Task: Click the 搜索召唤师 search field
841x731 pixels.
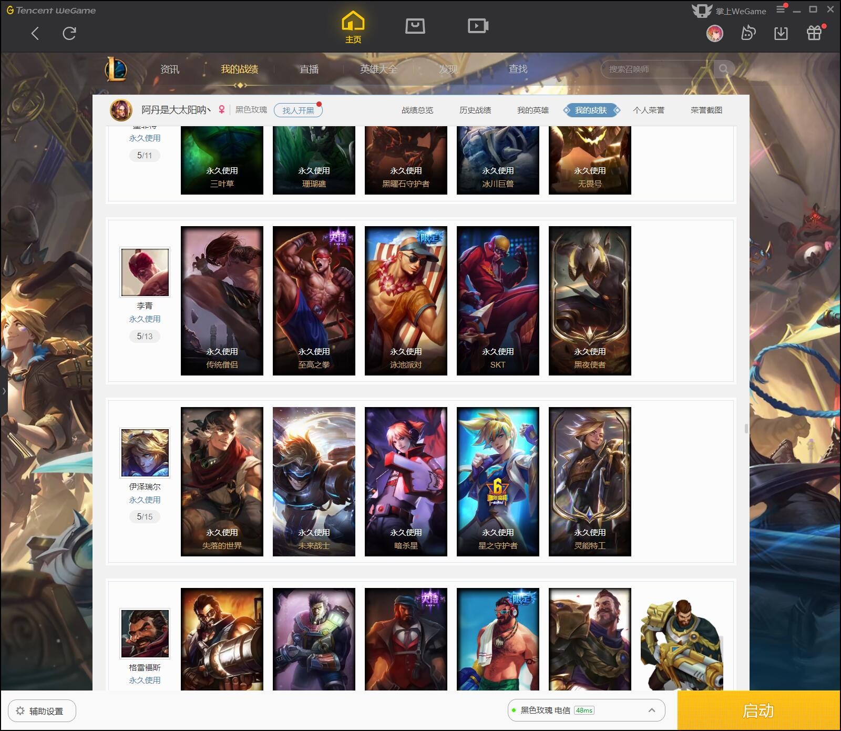Action: point(657,69)
